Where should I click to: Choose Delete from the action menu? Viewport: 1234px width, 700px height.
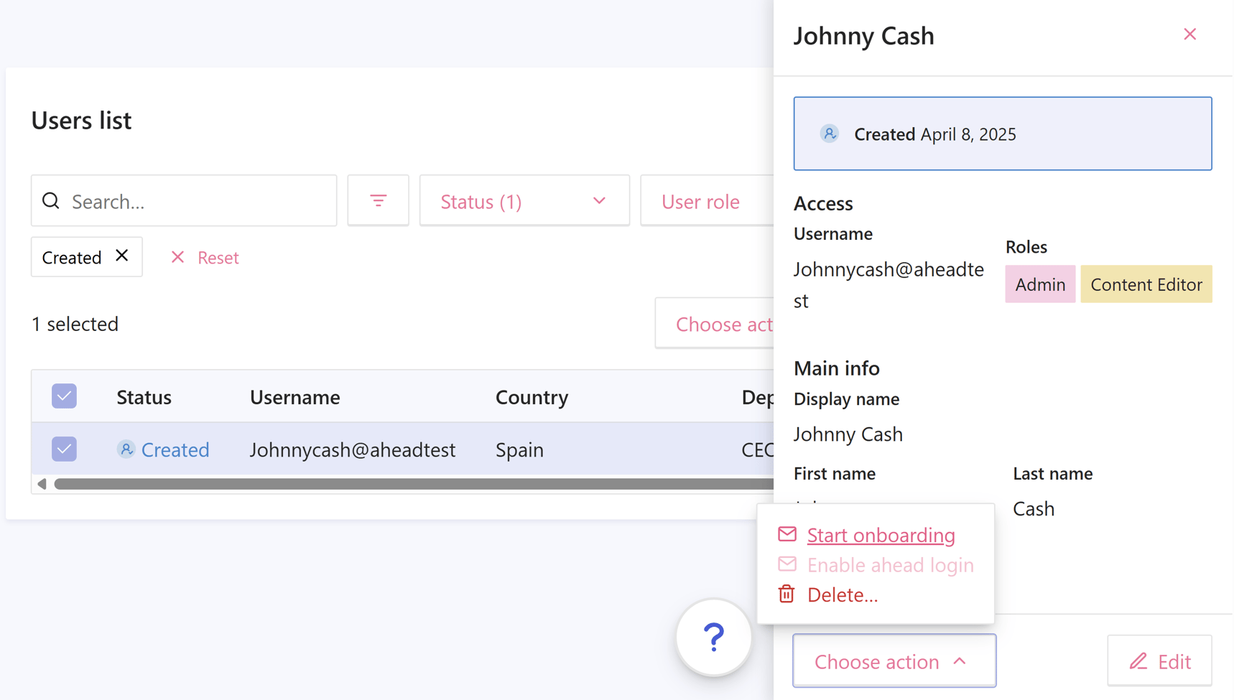pyautogui.click(x=842, y=594)
